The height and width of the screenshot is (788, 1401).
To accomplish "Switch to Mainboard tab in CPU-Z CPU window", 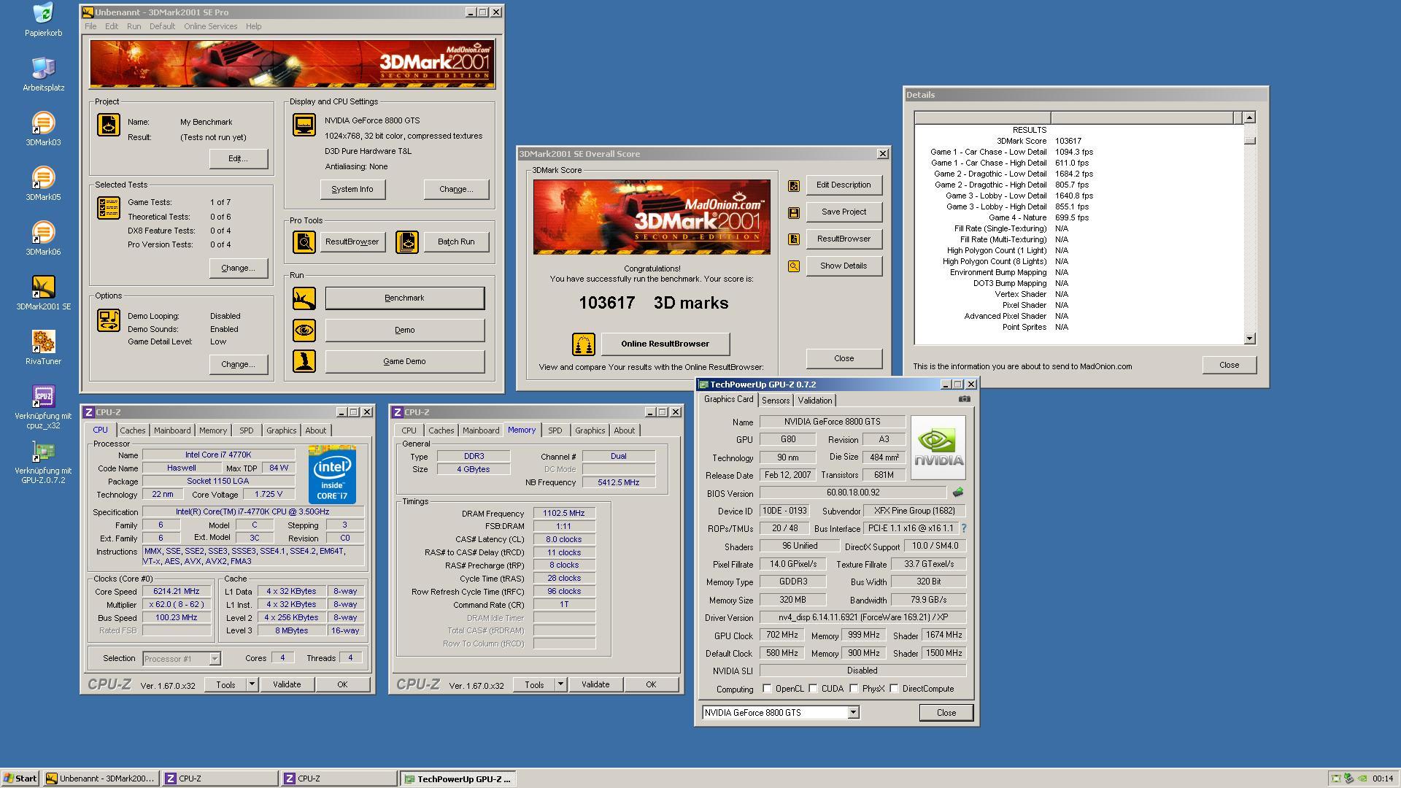I will point(172,430).
